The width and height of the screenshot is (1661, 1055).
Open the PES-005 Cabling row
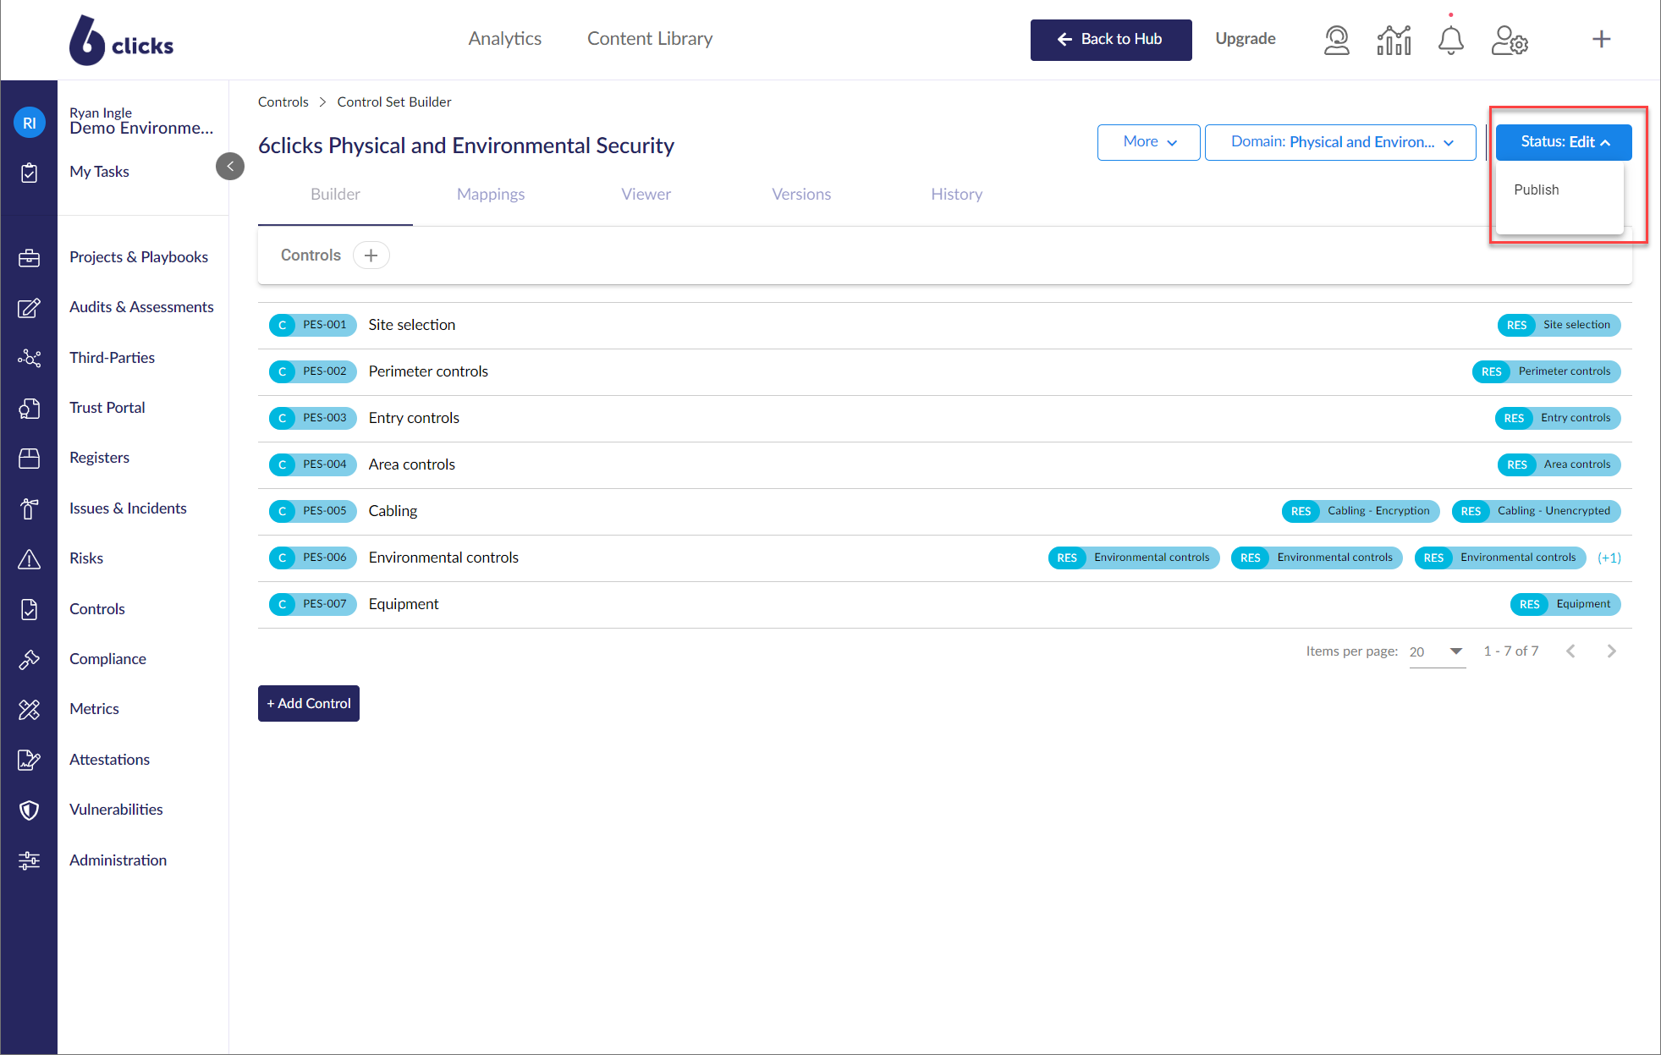[x=945, y=511]
